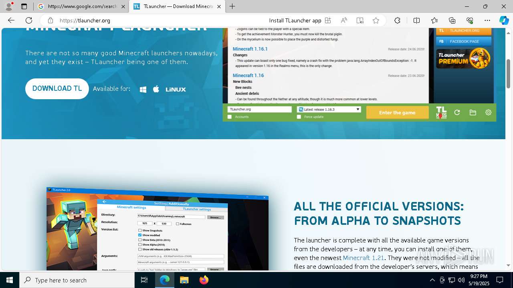This screenshot has width=513, height=288.
Task: Toggle the Accounts checkbox
Action: click(230, 117)
